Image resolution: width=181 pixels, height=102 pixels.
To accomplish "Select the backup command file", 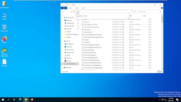I will click(86, 40).
